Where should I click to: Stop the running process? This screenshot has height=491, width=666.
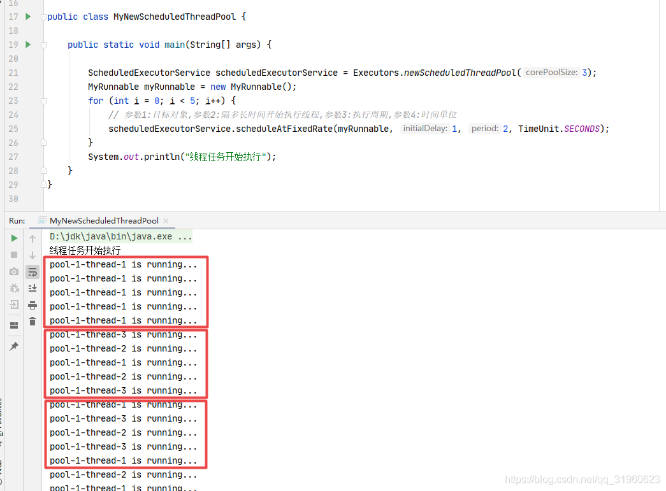14,255
